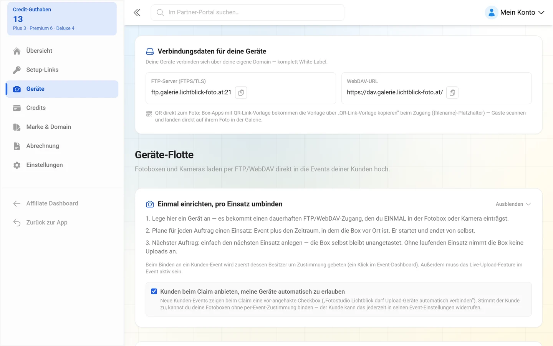Viewport: 553px width, 346px height.
Task: Return via Zurück zur App
Action: pos(62,223)
